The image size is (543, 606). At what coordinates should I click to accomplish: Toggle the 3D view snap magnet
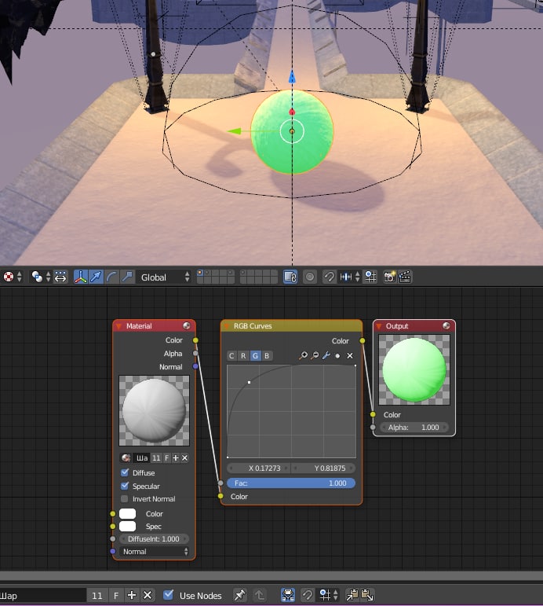pyautogui.click(x=329, y=277)
